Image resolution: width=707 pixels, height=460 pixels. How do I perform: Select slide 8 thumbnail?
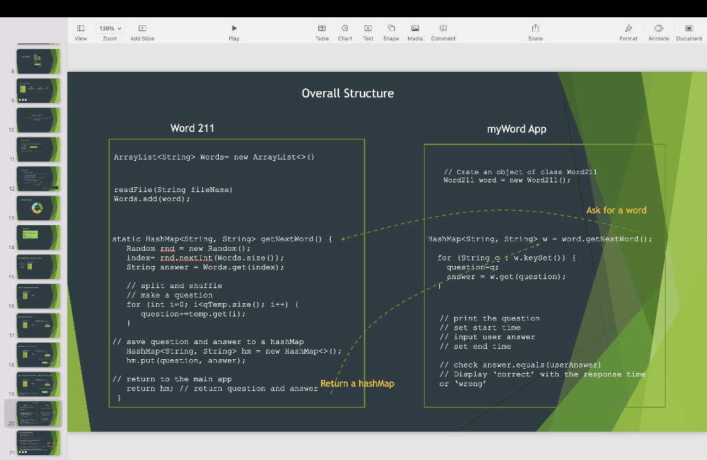pyautogui.click(x=39, y=61)
